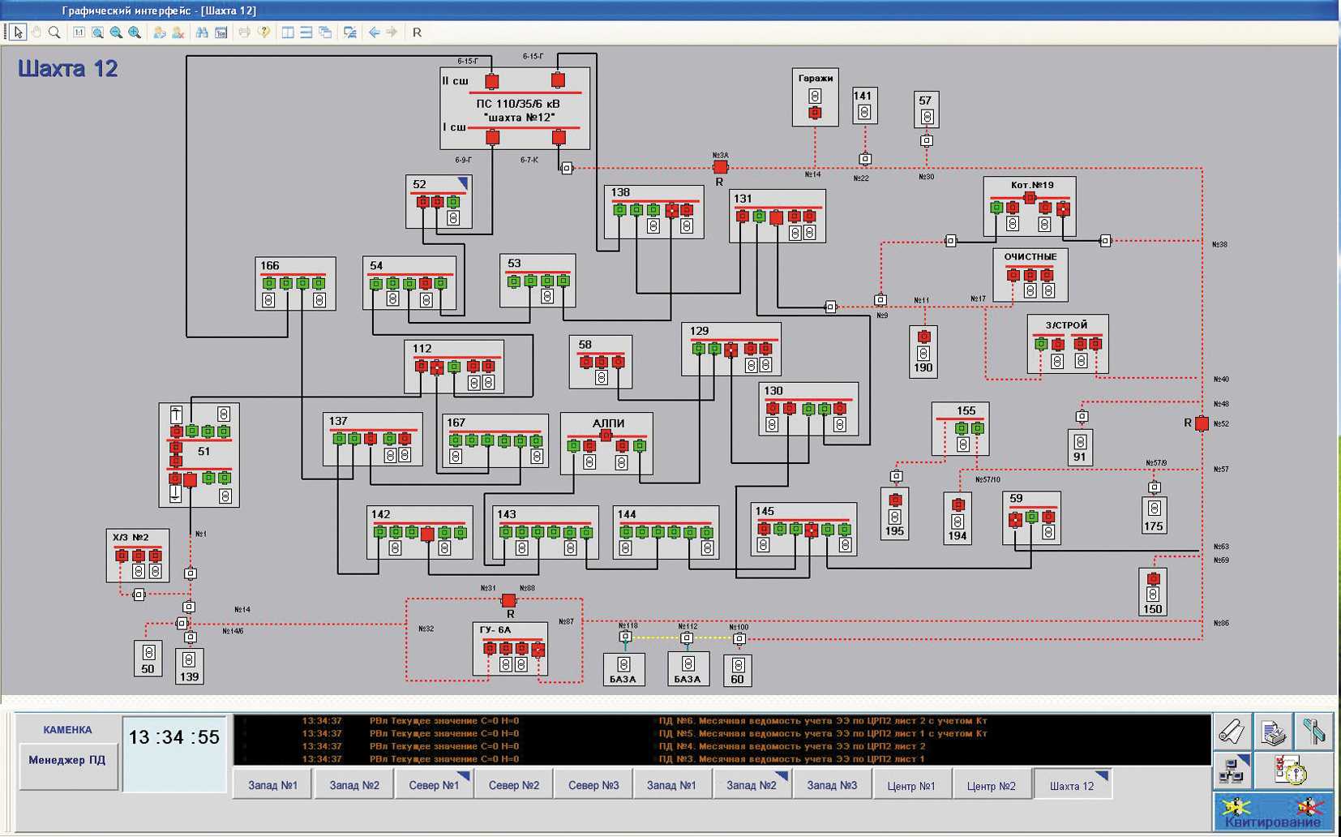
Task: Toggle the red switch R above ГУ-6А
Action: point(508,600)
